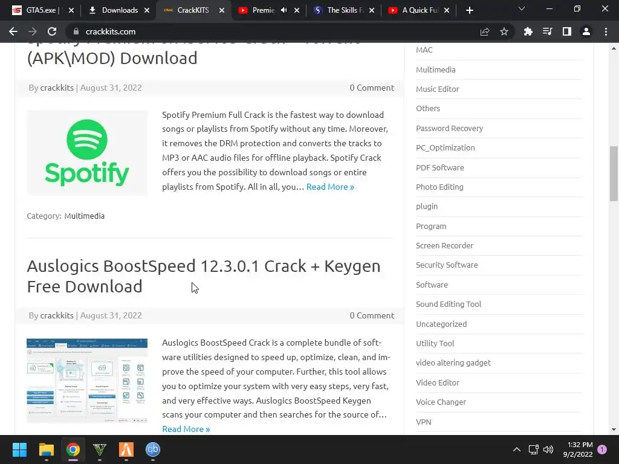Click the page vertical scrollbar thumb
Image resolution: width=619 pixels, height=464 pixels.
pos(614,173)
